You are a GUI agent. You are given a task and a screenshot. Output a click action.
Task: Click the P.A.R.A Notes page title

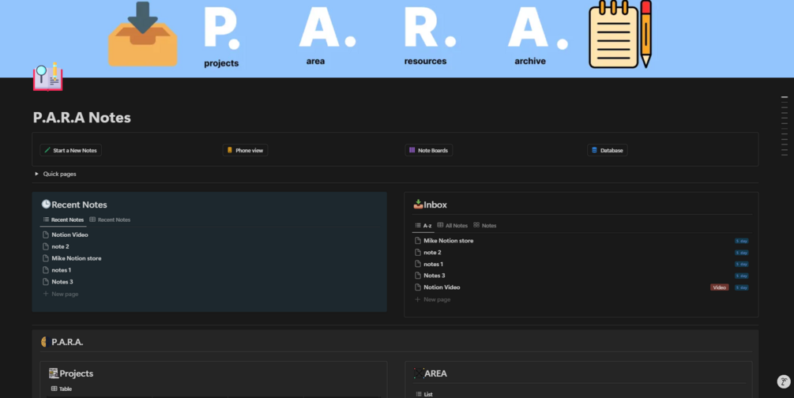[82, 118]
